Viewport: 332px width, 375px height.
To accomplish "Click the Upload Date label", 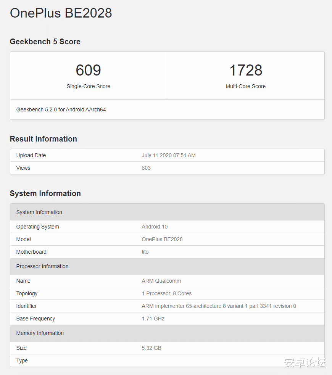I will 31,155.
